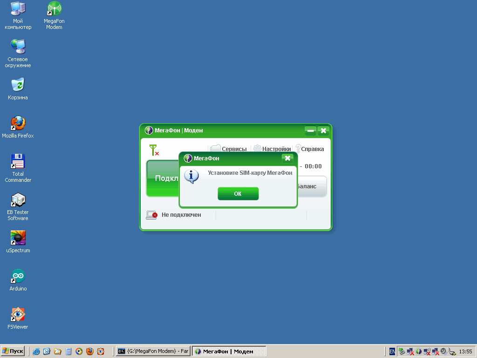Select the Total Commander desktop shortcut
This screenshot has width=477, height=358.
(x=18, y=168)
